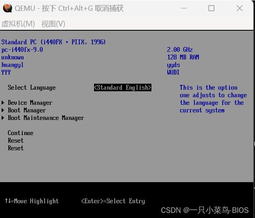Open the Device Manager entry
The image size is (255, 218).
point(30,103)
